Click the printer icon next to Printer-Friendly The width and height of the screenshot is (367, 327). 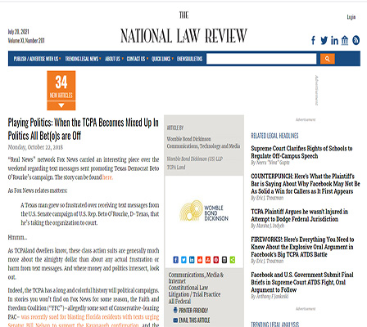tap(175, 310)
